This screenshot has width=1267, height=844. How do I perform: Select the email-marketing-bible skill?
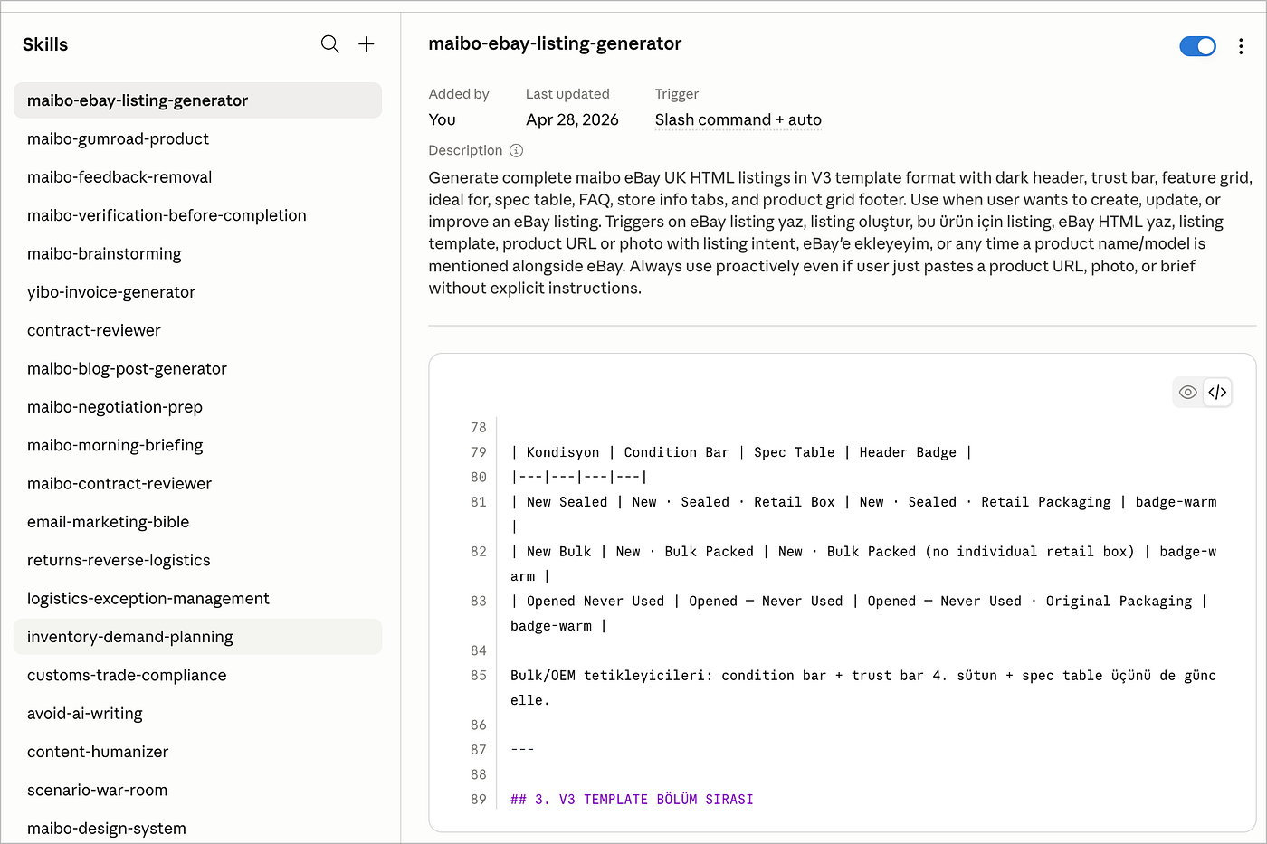pyautogui.click(x=197, y=522)
